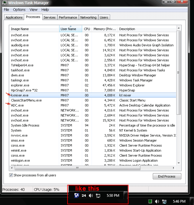The image size is (194, 205).
Task: Click the kX mixer tray icon in the inset
Action: (77, 196)
